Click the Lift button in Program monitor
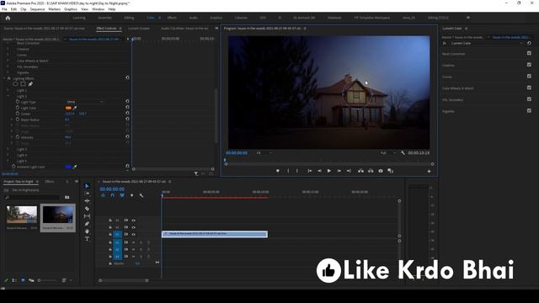 tap(360, 171)
